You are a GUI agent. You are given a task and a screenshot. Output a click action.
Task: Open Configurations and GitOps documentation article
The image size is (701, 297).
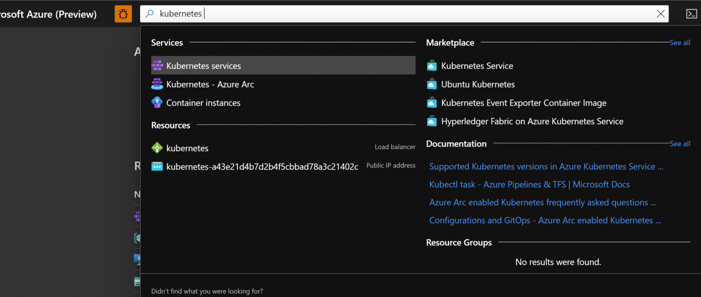(x=545, y=220)
